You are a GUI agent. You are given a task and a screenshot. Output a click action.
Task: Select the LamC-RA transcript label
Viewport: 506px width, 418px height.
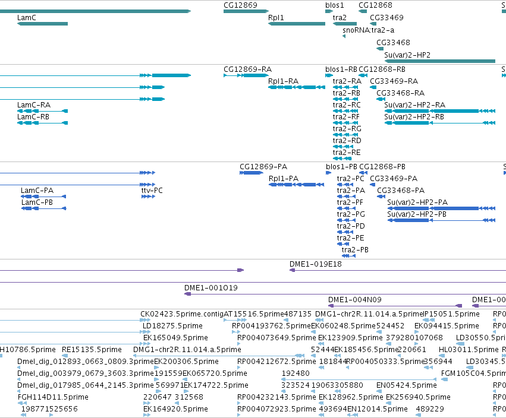tap(34, 105)
